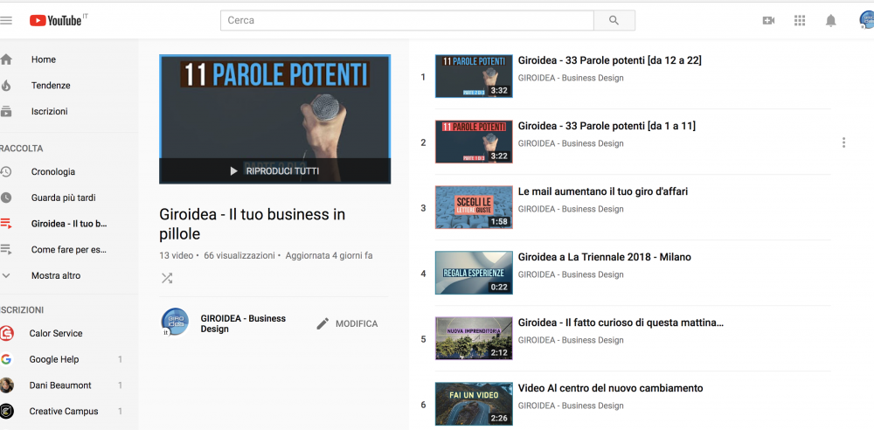The width and height of the screenshot is (874, 430).
Task: Expand Mostra altro in the sidebar
Action: point(56,275)
